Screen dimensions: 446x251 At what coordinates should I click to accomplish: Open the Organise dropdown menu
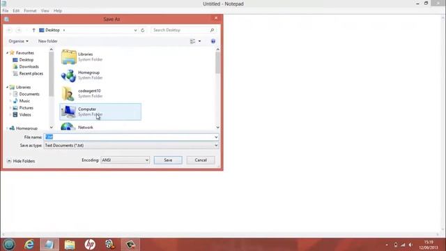19,41
